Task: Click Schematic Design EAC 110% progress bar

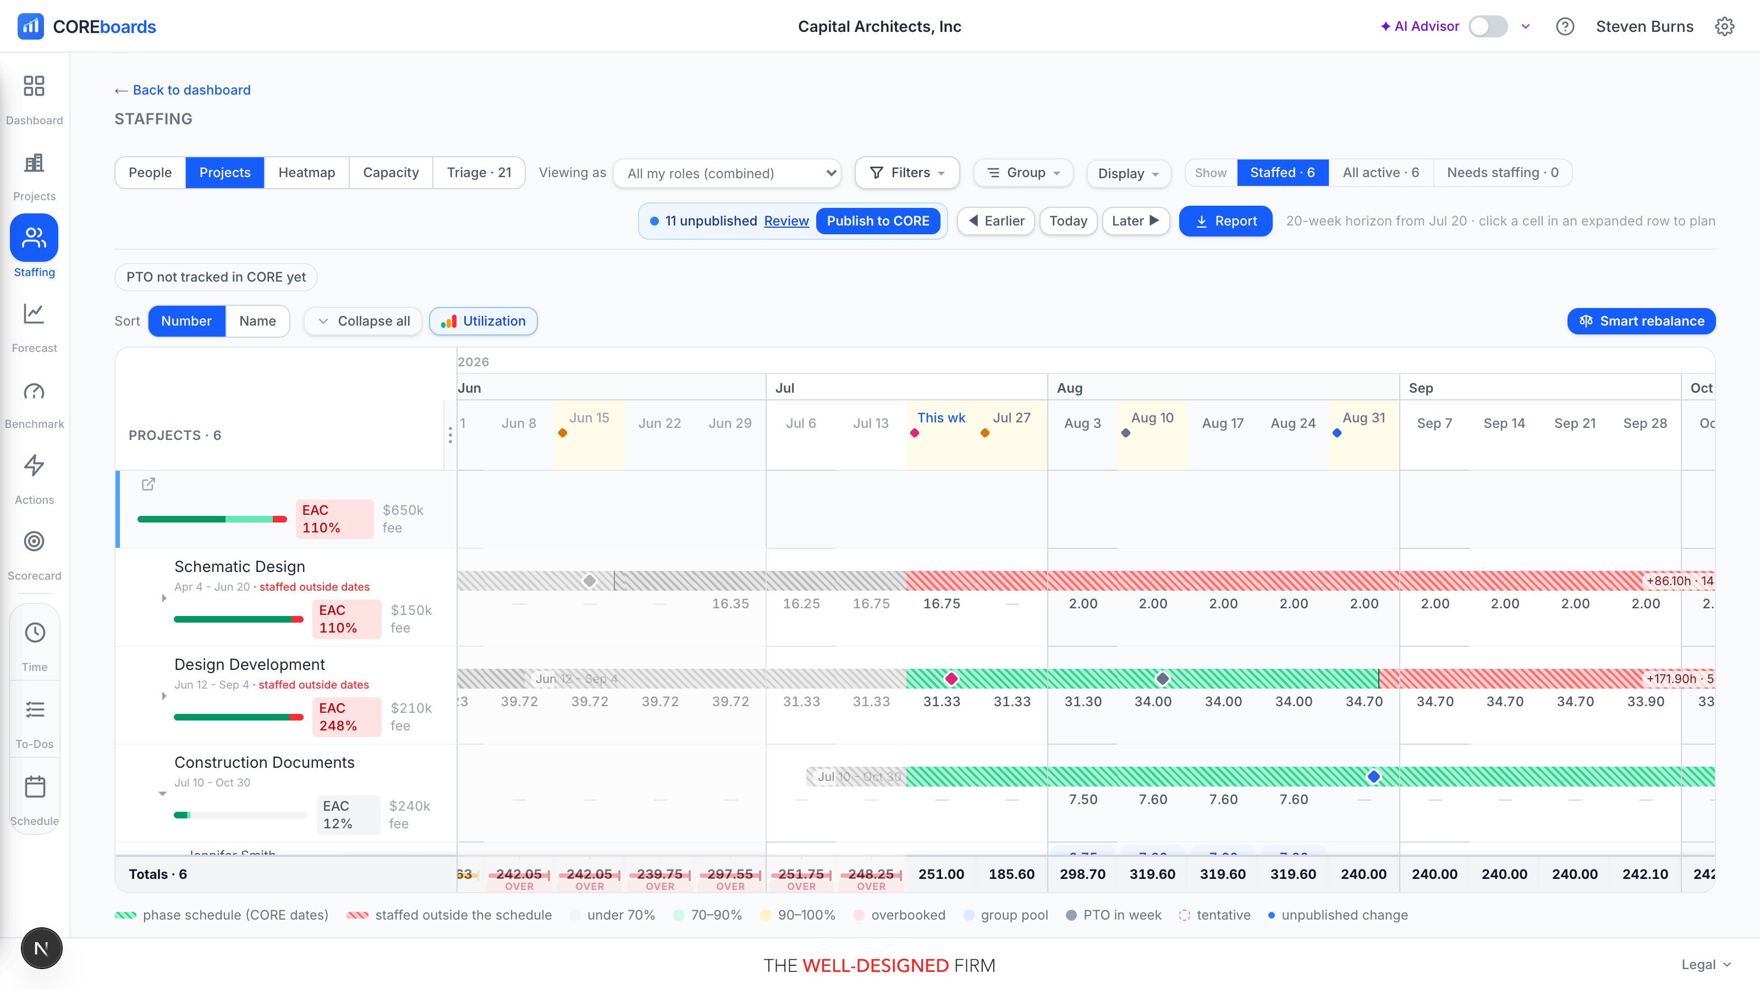Action: pyautogui.click(x=239, y=620)
